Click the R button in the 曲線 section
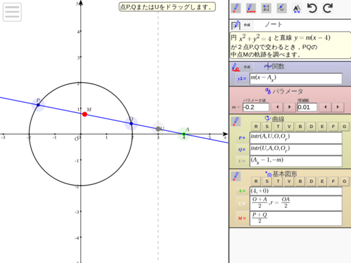The image size is (351, 263). (256, 127)
